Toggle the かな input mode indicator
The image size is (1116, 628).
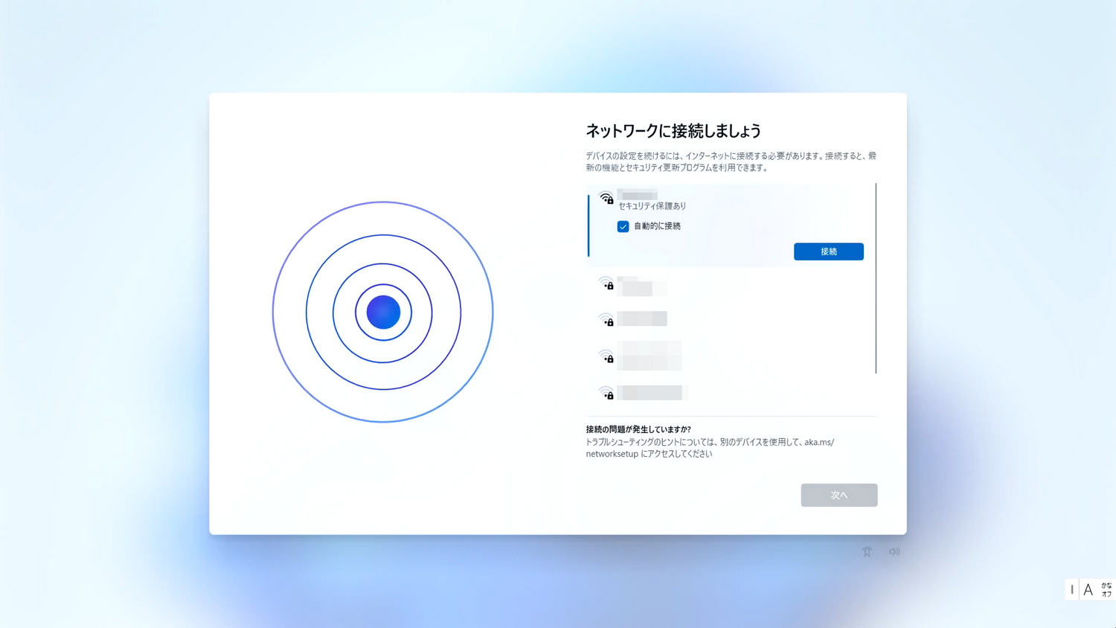click(x=1106, y=589)
